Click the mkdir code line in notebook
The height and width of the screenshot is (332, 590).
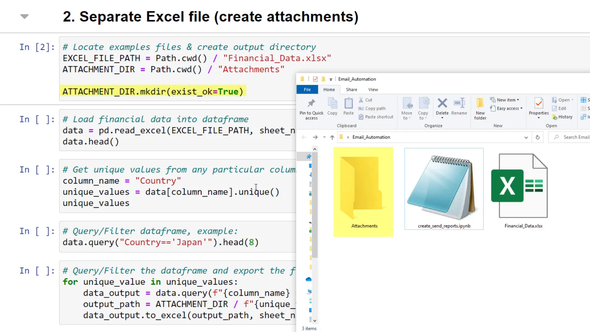(x=153, y=92)
